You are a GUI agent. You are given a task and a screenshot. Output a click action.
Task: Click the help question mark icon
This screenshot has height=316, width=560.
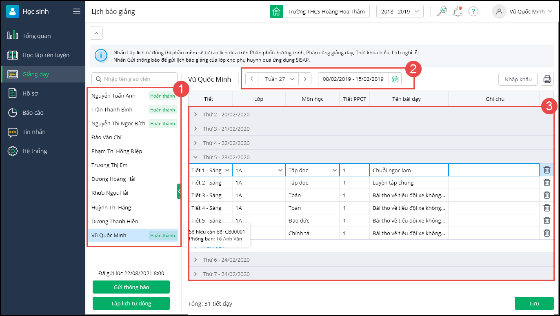coord(473,11)
